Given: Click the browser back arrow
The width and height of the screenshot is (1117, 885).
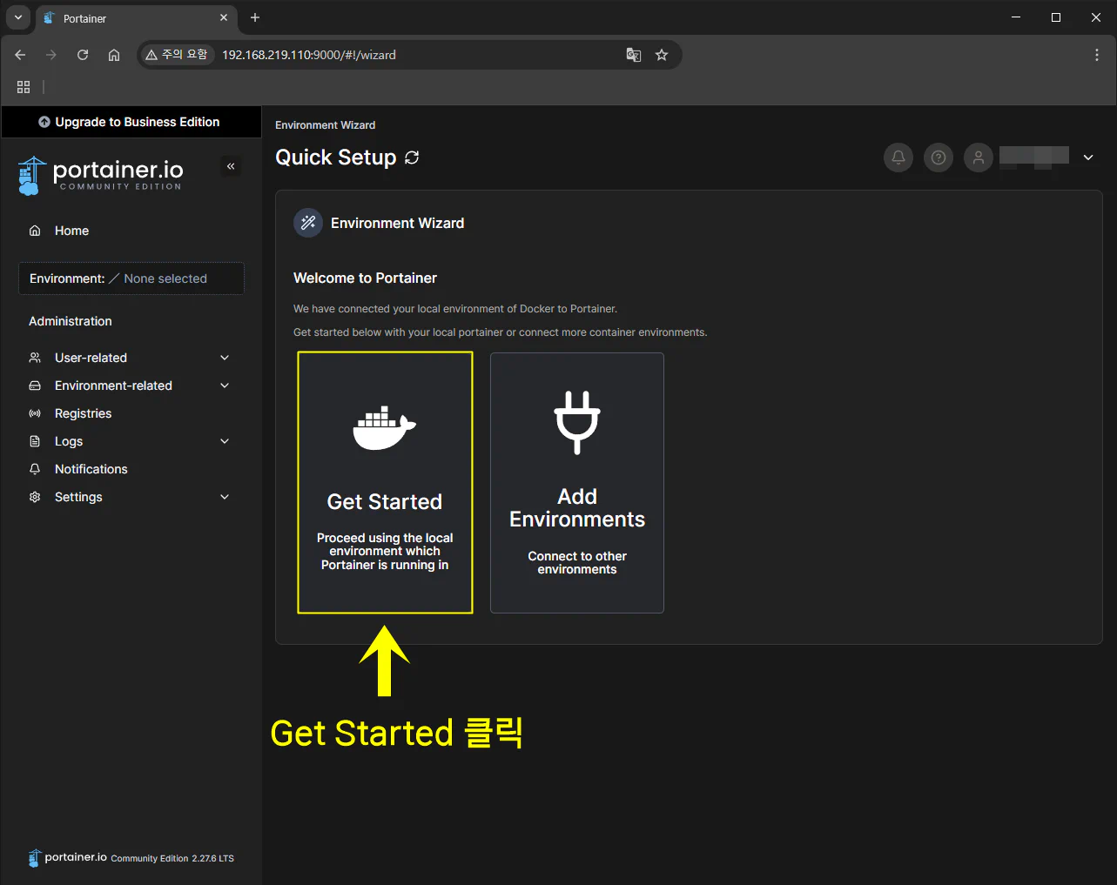Looking at the screenshot, I should [x=20, y=55].
